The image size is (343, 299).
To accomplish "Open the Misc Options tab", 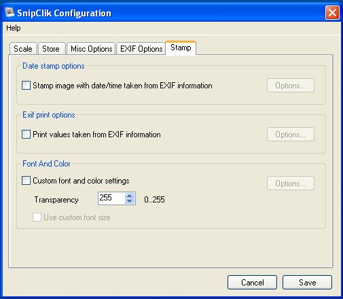I will tap(92, 49).
